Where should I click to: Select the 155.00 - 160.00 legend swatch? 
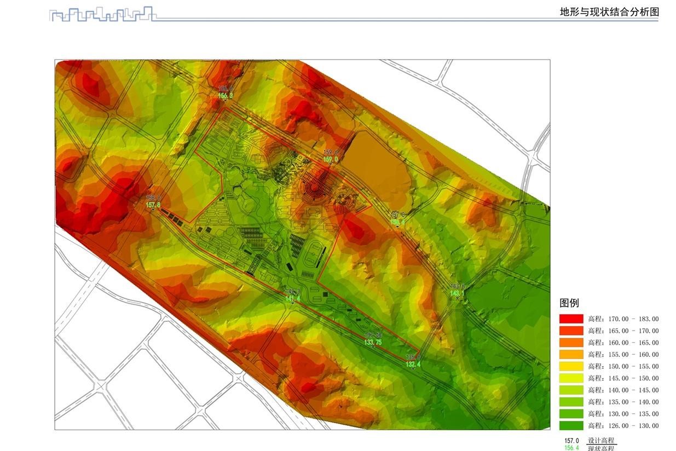pyautogui.click(x=571, y=355)
